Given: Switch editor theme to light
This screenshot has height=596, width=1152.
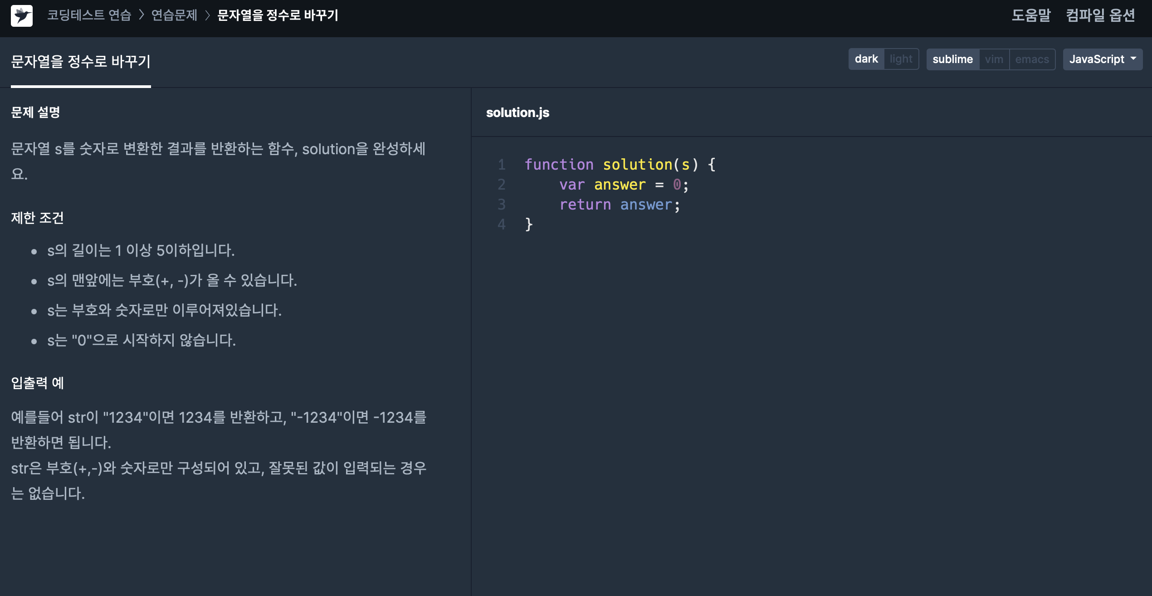Looking at the screenshot, I should [x=901, y=59].
